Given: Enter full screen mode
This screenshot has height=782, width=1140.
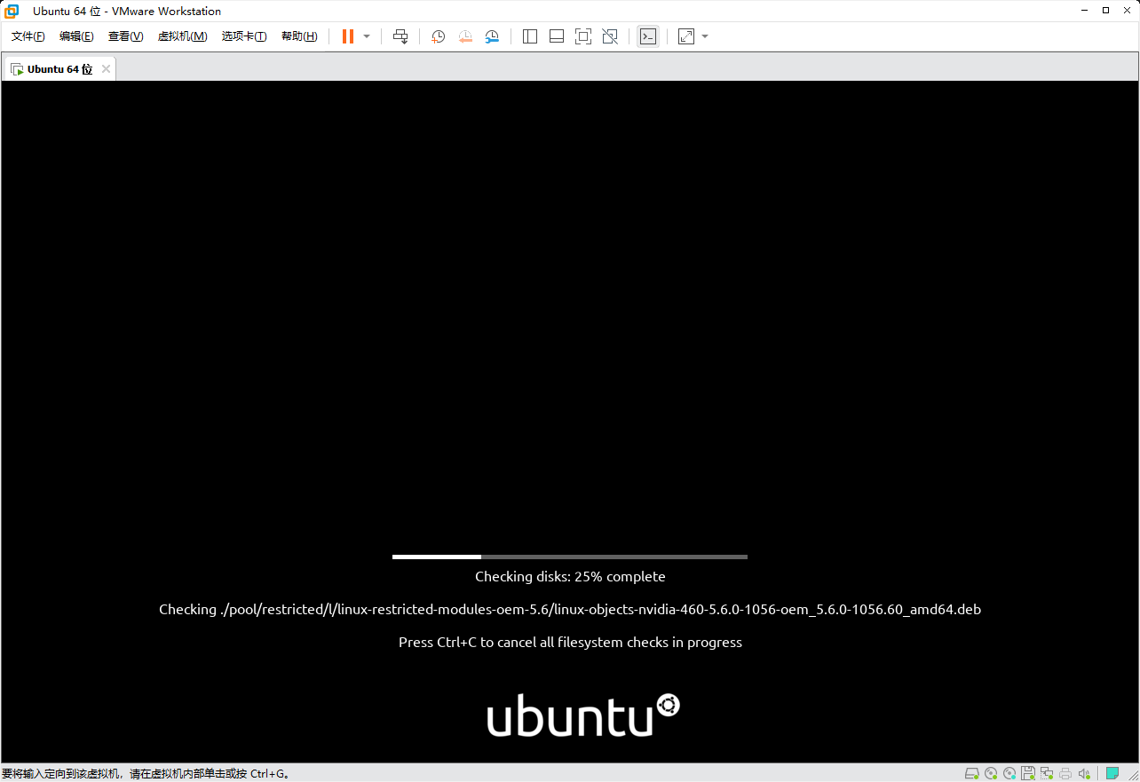Looking at the screenshot, I should click(x=583, y=36).
